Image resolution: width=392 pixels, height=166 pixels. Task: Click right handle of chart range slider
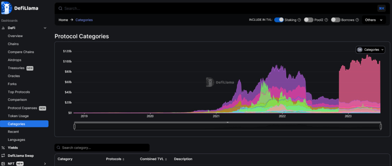[x=381, y=126]
